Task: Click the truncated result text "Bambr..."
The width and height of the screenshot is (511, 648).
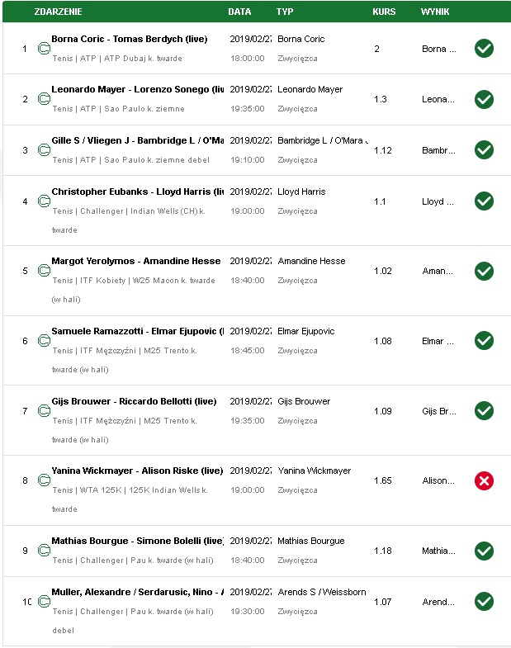Action: click(x=438, y=150)
